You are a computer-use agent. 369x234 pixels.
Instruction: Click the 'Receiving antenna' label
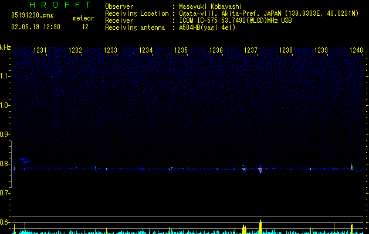[135, 27]
